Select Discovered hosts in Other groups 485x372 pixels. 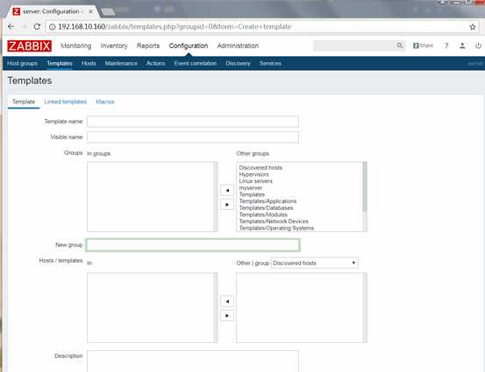click(260, 168)
